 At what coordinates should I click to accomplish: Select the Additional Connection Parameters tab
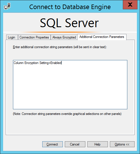(x=102, y=37)
